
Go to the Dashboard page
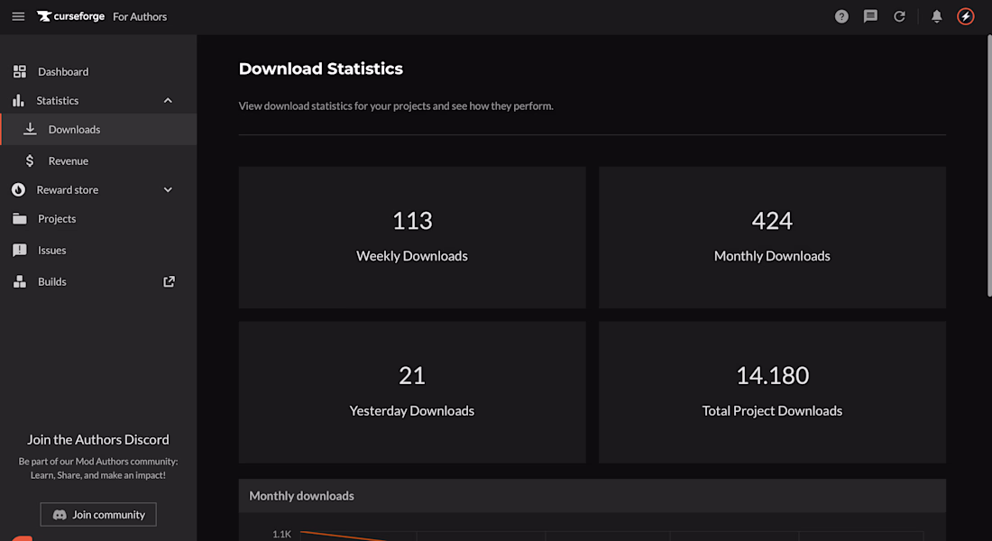(x=63, y=71)
